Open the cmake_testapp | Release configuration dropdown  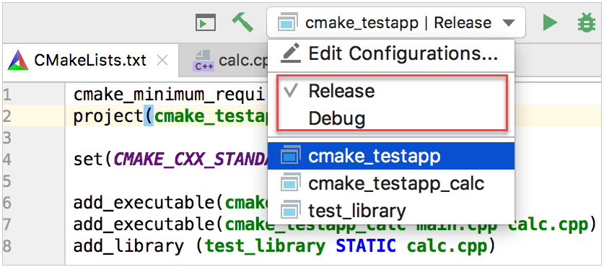(396, 23)
